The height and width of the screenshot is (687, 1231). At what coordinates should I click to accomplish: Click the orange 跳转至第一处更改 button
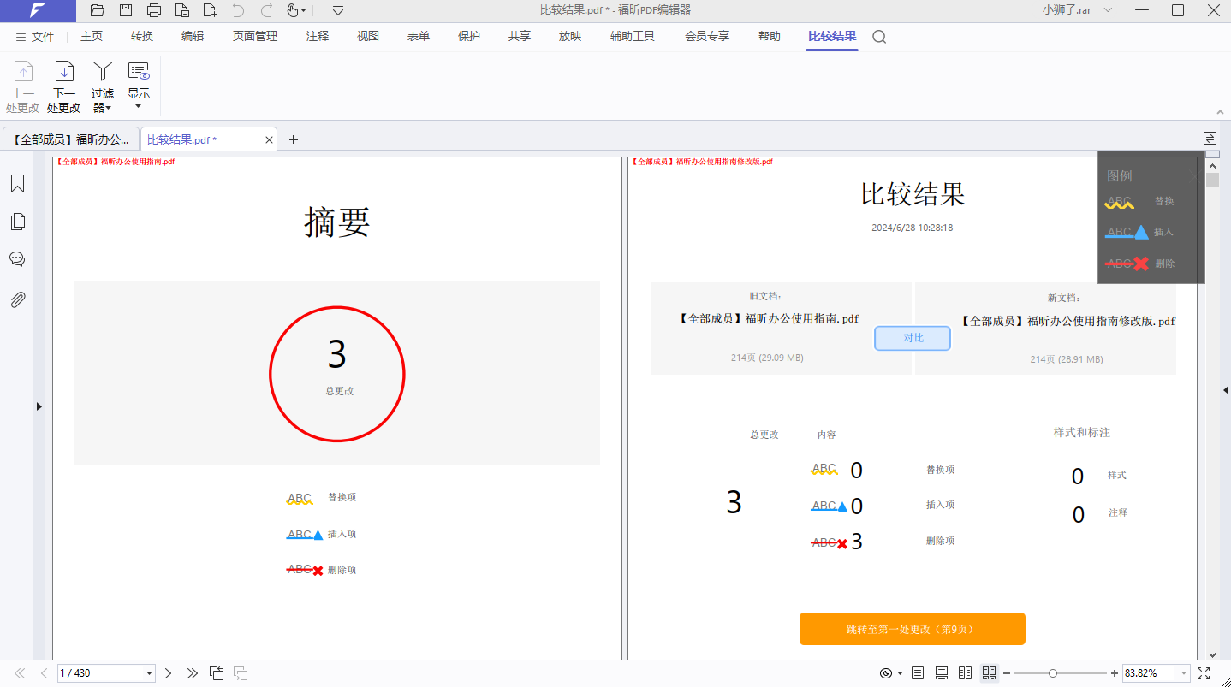click(x=912, y=629)
